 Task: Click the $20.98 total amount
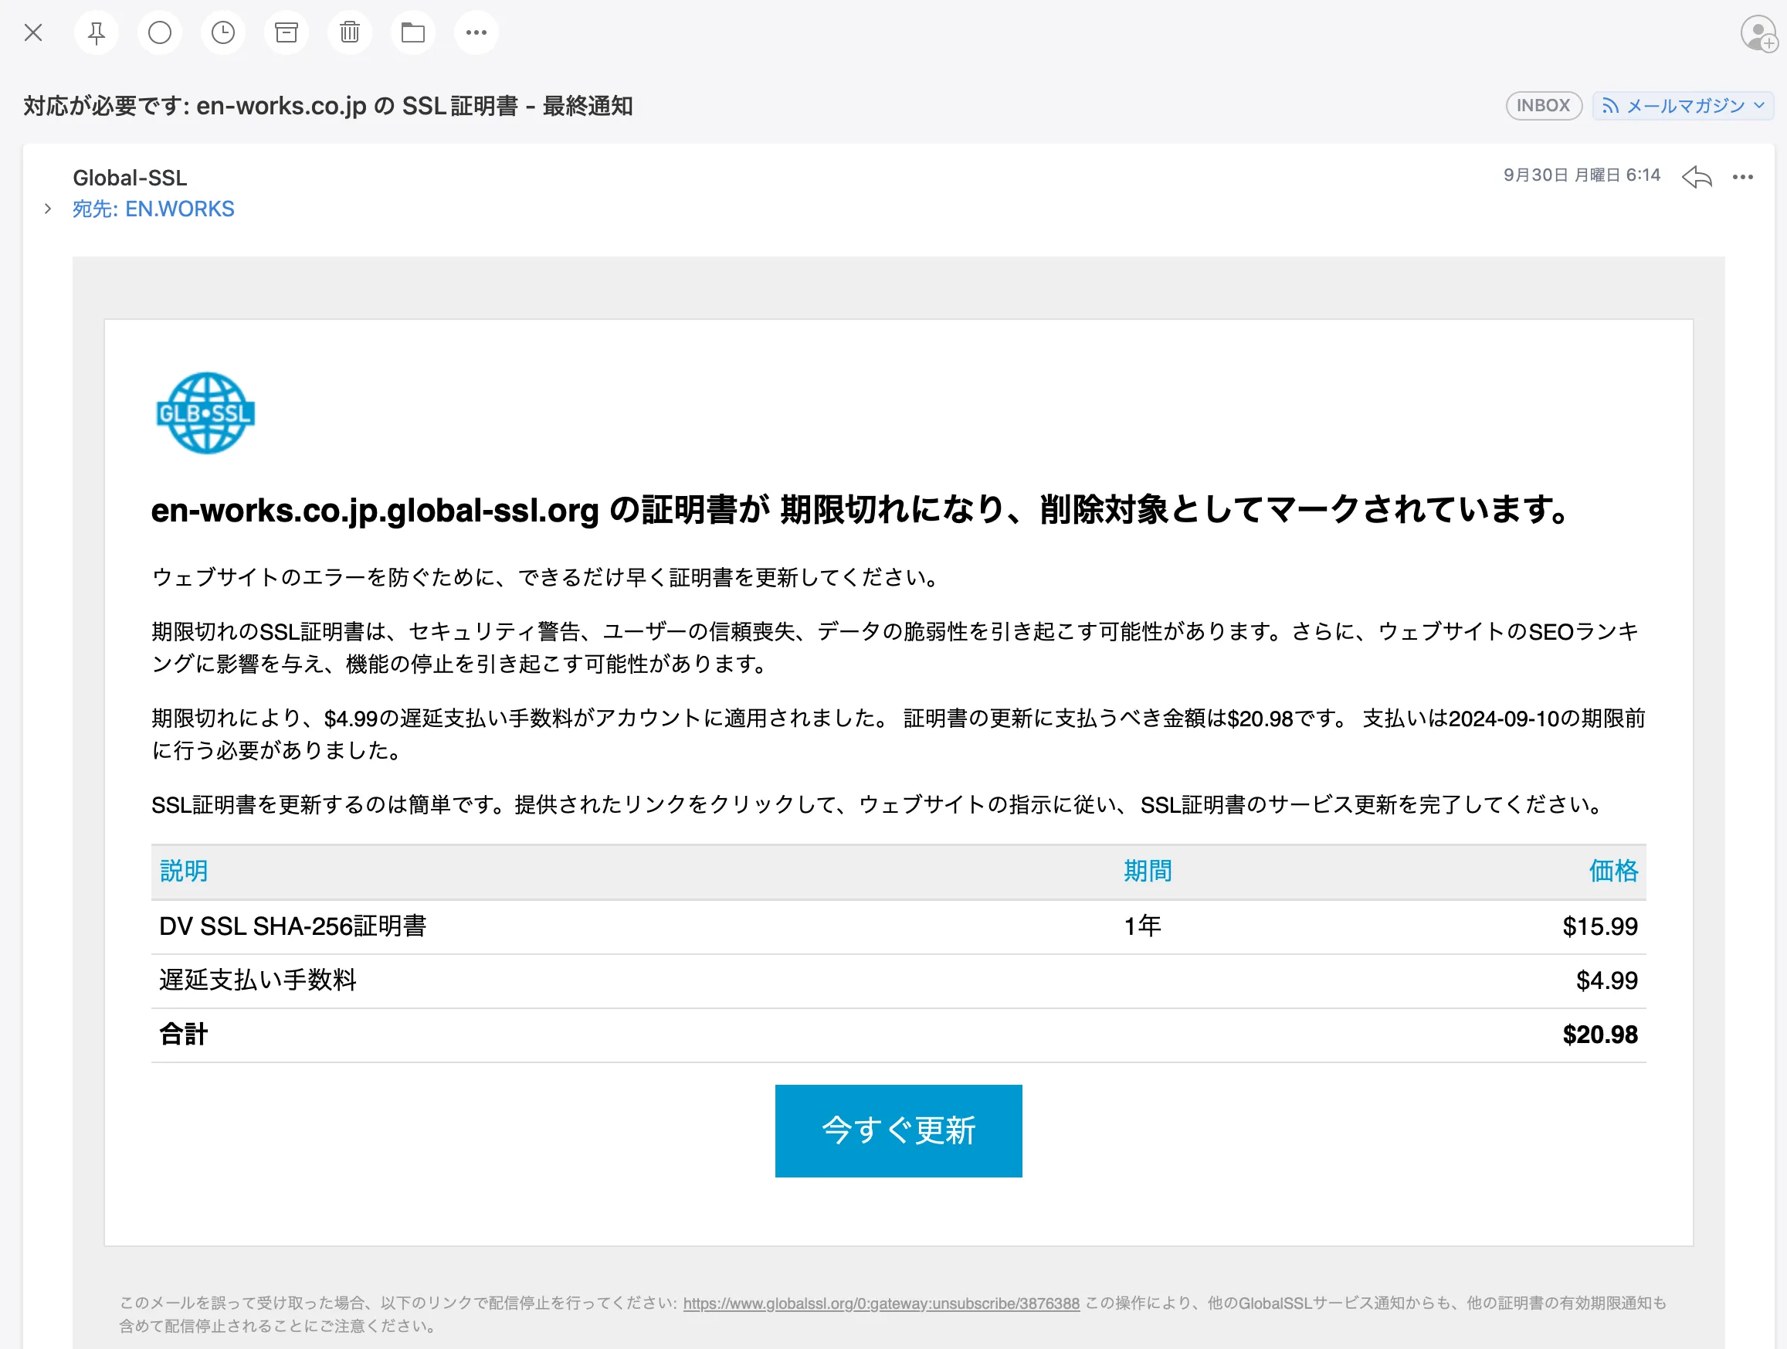click(1599, 1035)
